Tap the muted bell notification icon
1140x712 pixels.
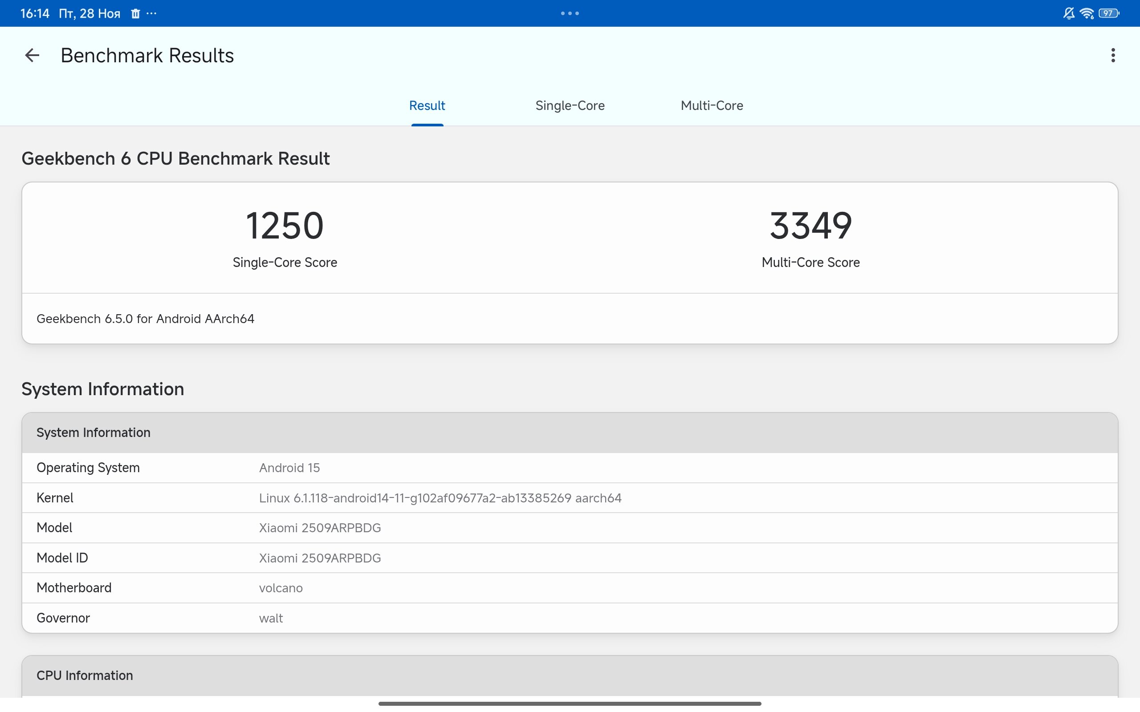1068,13
